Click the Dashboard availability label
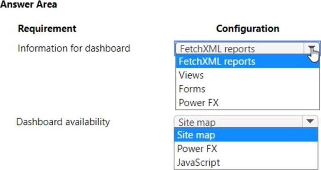 pyautogui.click(x=63, y=122)
